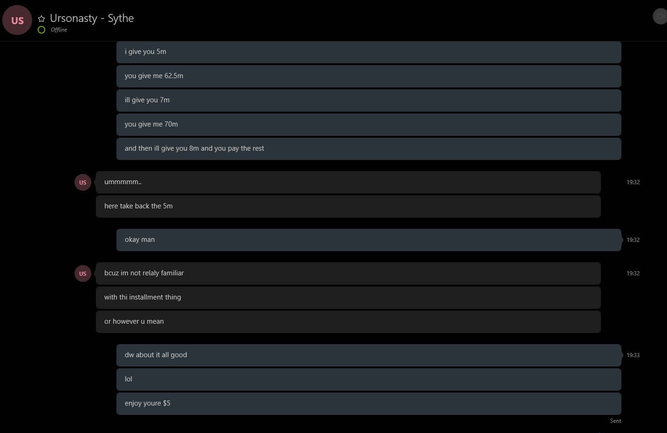Click US avatar beside 'bcuz im not relaly familiar'
This screenshot has height=433, width=667.
(x=82, y=273)
